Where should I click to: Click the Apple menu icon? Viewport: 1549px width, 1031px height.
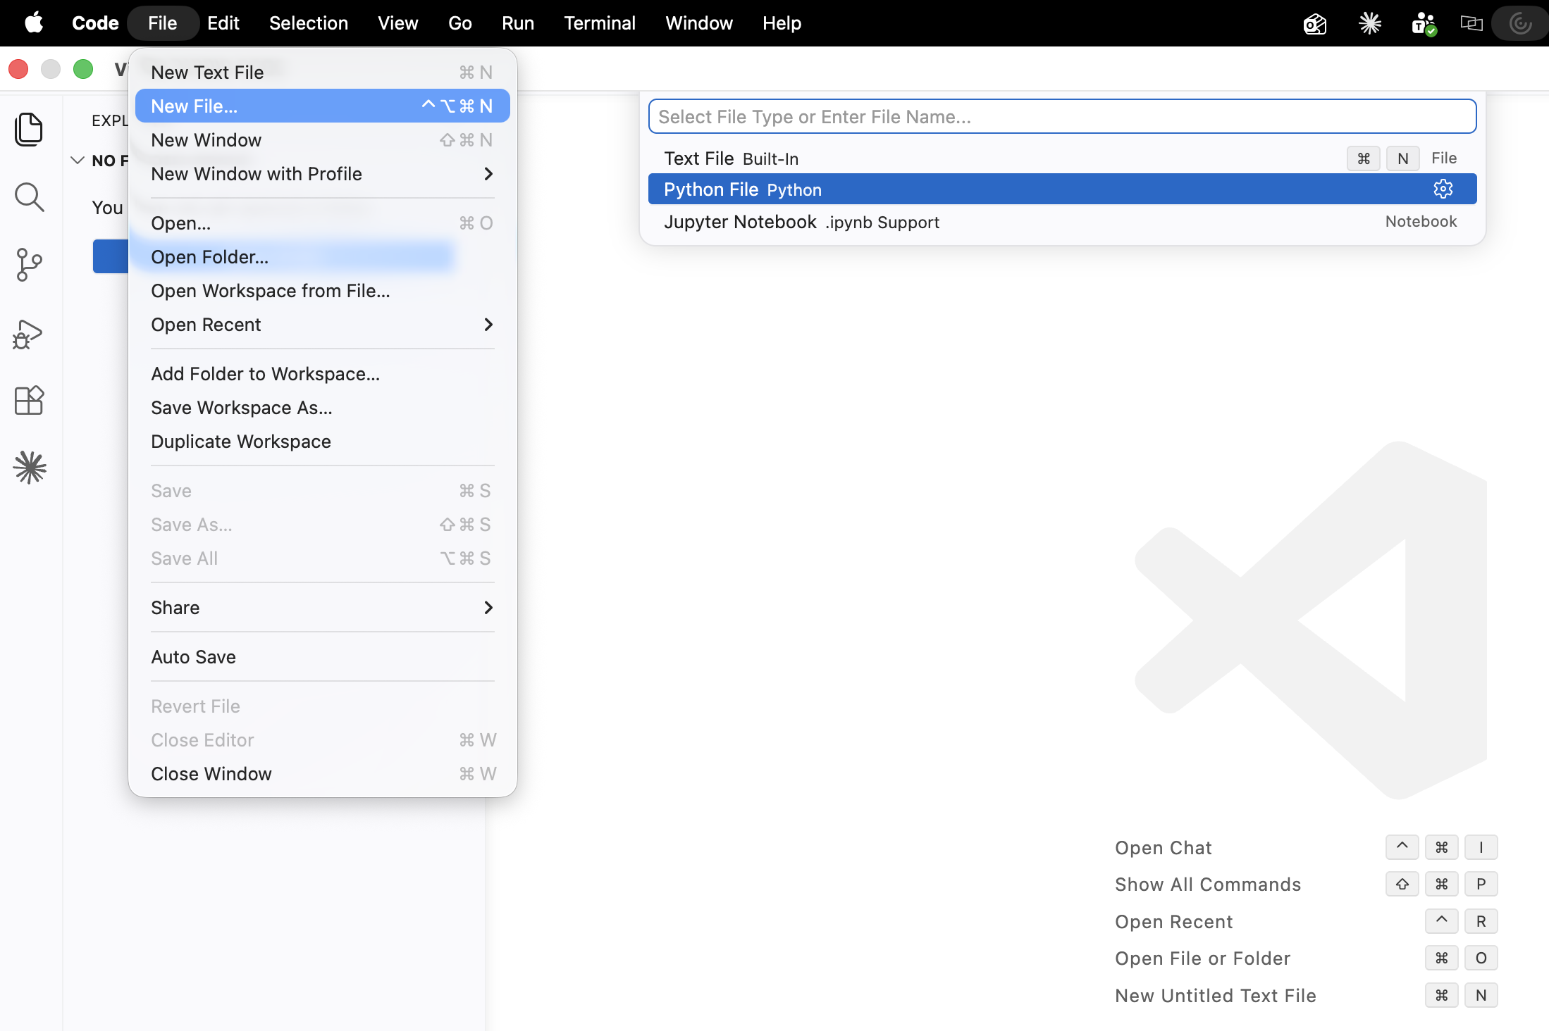pos(34,23)
